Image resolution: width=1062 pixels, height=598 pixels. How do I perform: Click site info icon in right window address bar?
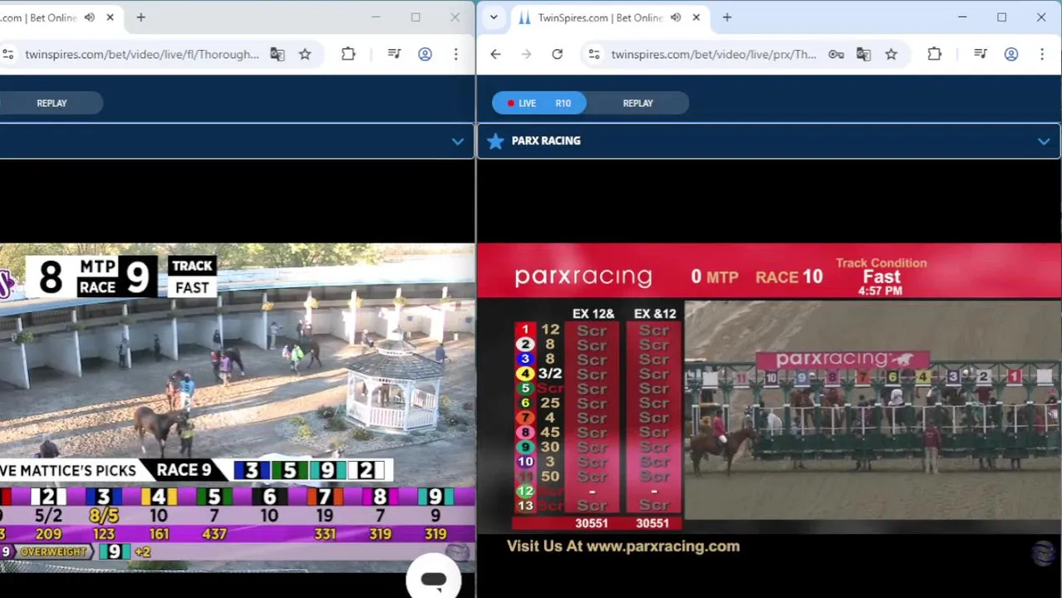pyautogui.click(x=594, y=54)
